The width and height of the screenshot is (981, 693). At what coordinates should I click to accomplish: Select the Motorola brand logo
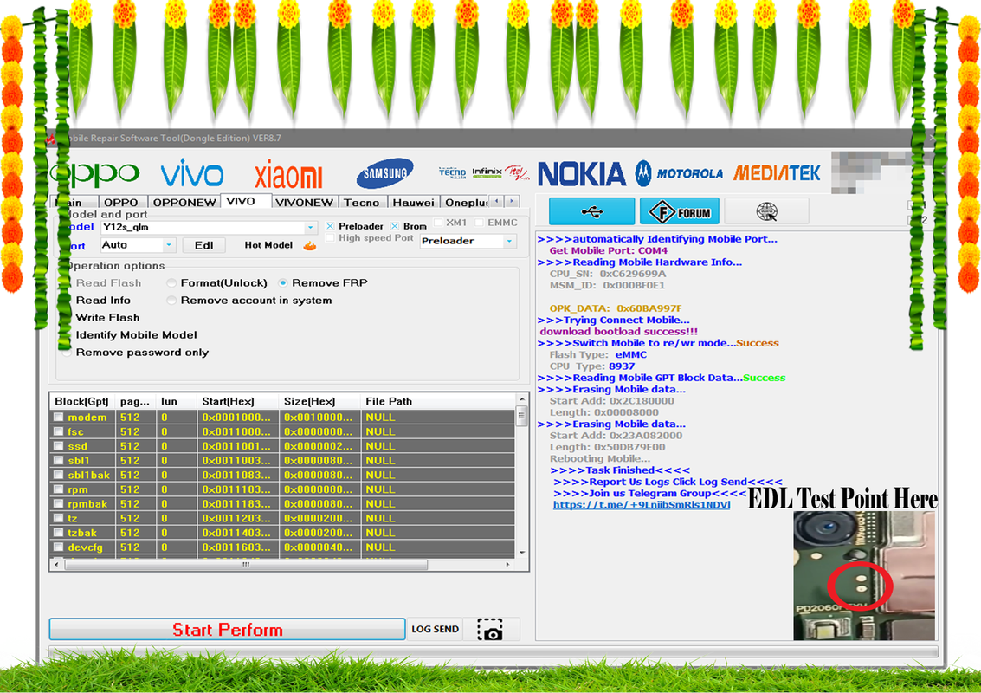tap(679, 173)
